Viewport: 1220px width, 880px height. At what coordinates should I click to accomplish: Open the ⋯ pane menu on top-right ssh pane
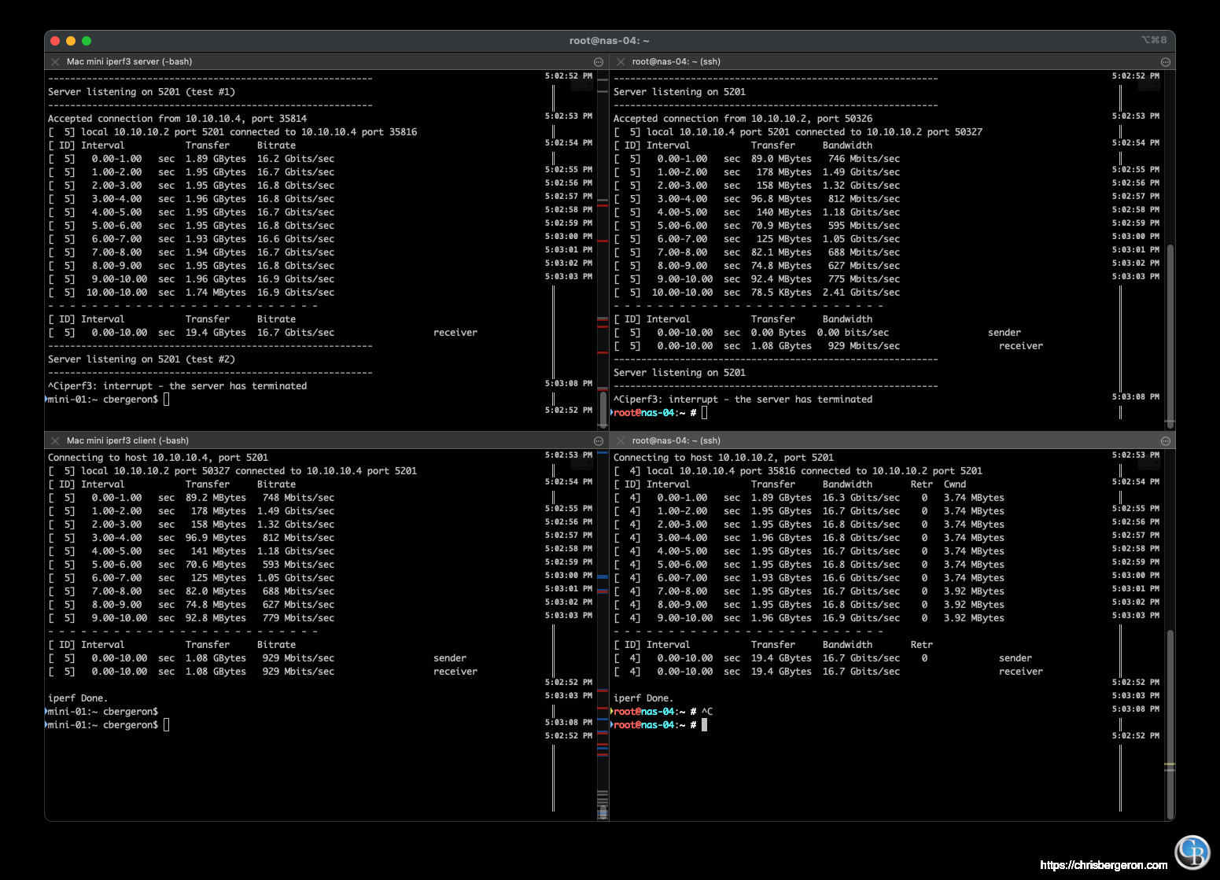tap(1166, 61)
